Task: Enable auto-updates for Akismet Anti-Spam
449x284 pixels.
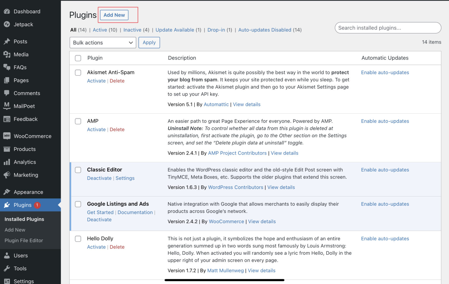Action: click(x=385, y=72)
